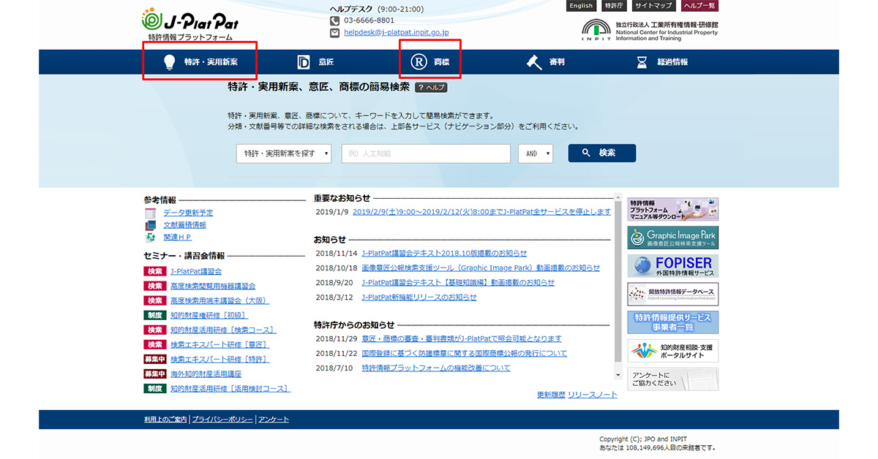The width and height of the screenshot is (878, 459).
Task: Open the J-PlatPat講習会 seminar link
Action: pyautogui.click(x=196, y=271)
